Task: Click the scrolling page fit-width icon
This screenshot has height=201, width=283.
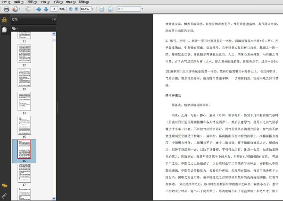Action: coord(101,9)
